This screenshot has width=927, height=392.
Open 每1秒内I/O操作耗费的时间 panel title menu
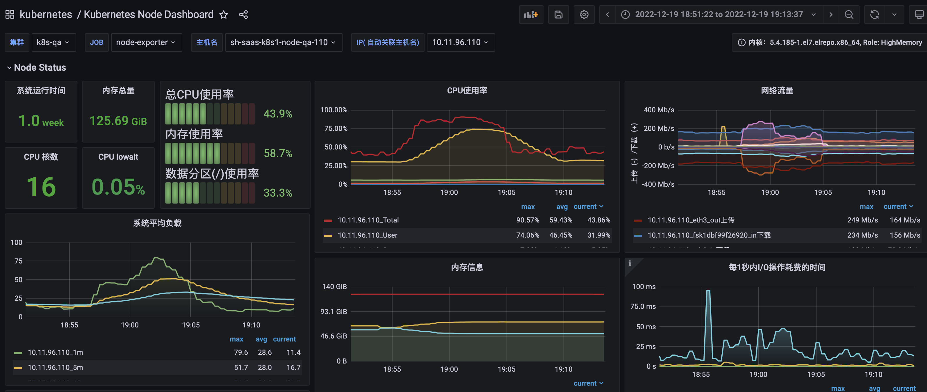click(x=777, y=267)
